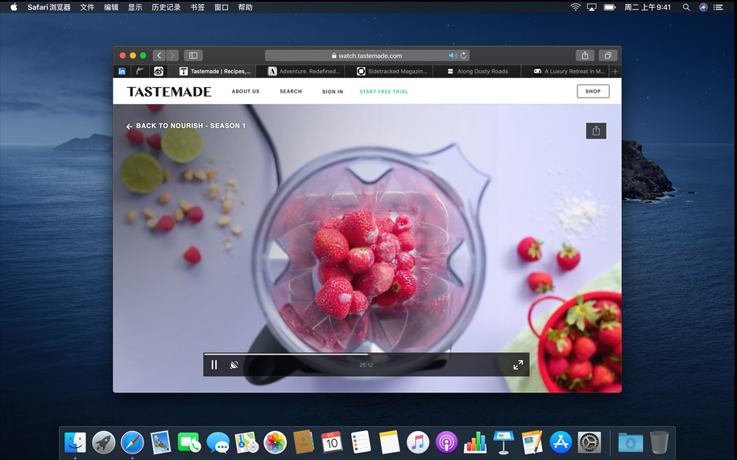Click Back to Nourish - Season 1
This screenshot has width=737, height=460.
[186, 126]
